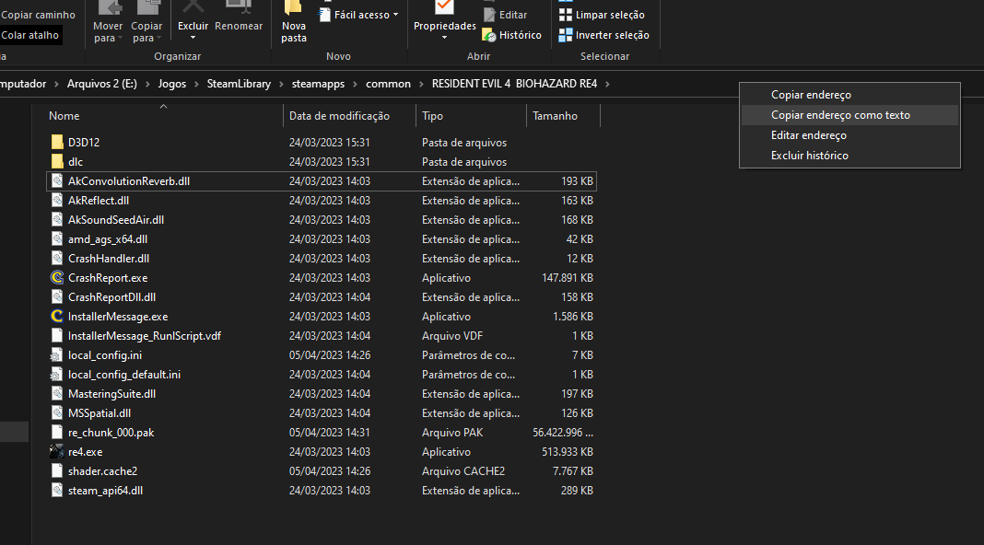The image size is (984, 545).
Task: Click the Histórico ribbon button
Action: coord(512,35)
